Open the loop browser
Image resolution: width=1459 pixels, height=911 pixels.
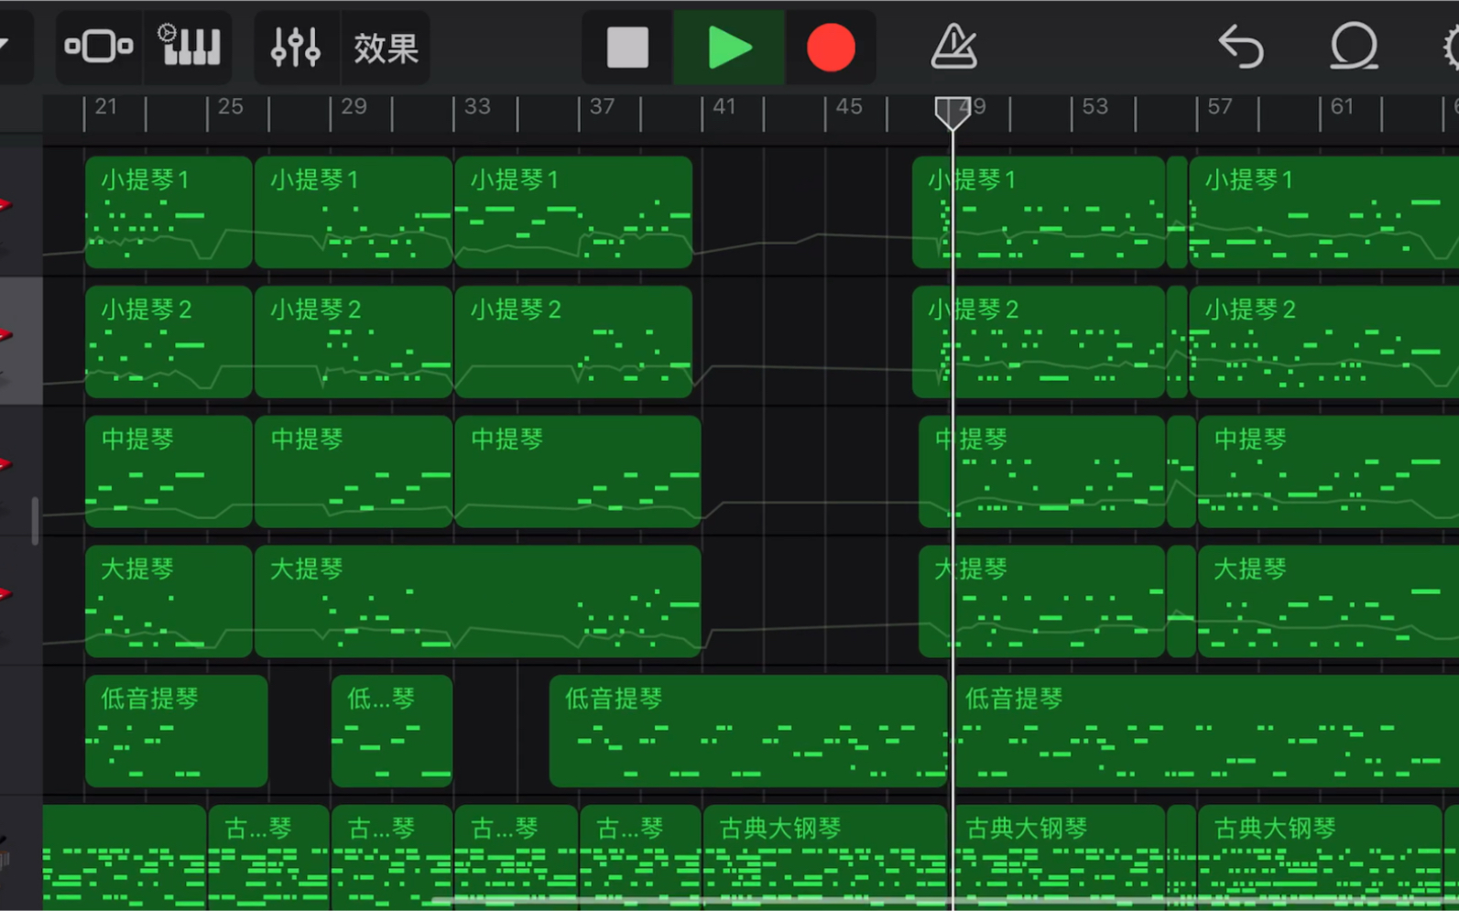[1353, 47]
